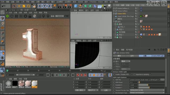Collapse the Octane HDRI tree node
Screen dimensions: 170x95
tap(114, 13)
